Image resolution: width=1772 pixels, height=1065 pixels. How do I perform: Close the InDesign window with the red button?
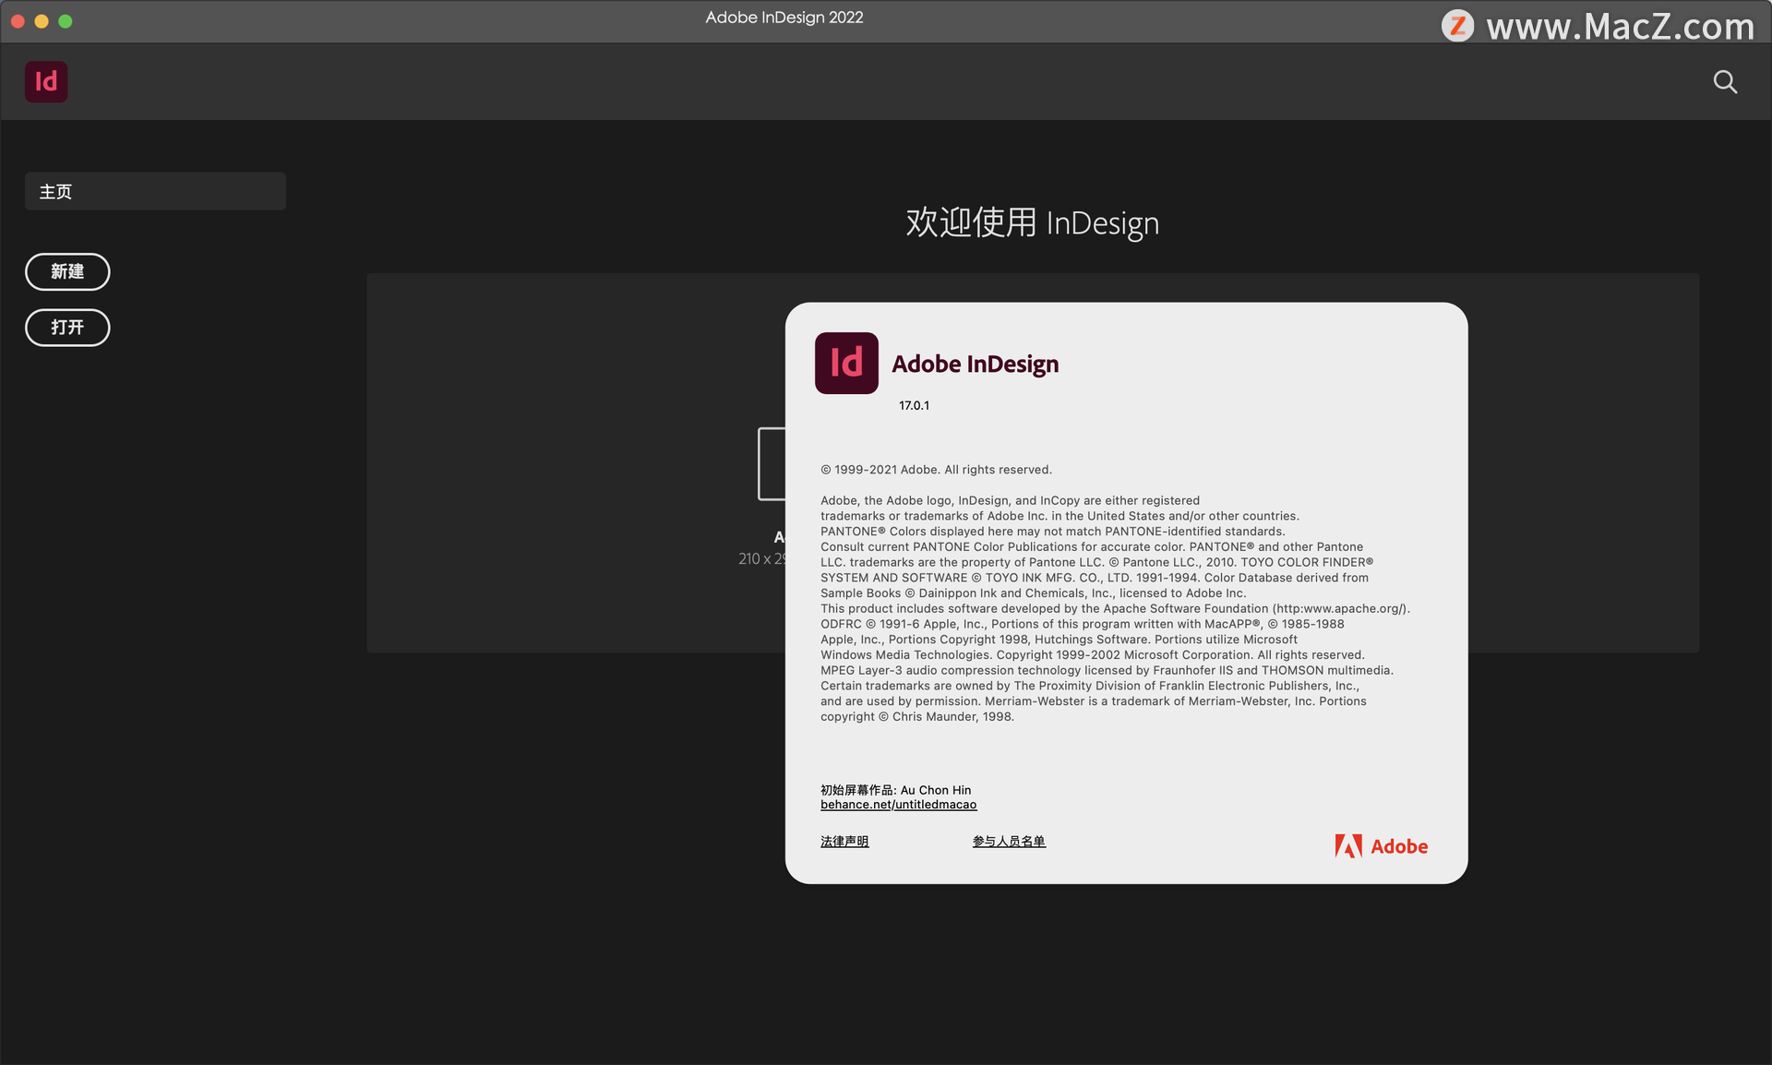[x=18, y=21]
